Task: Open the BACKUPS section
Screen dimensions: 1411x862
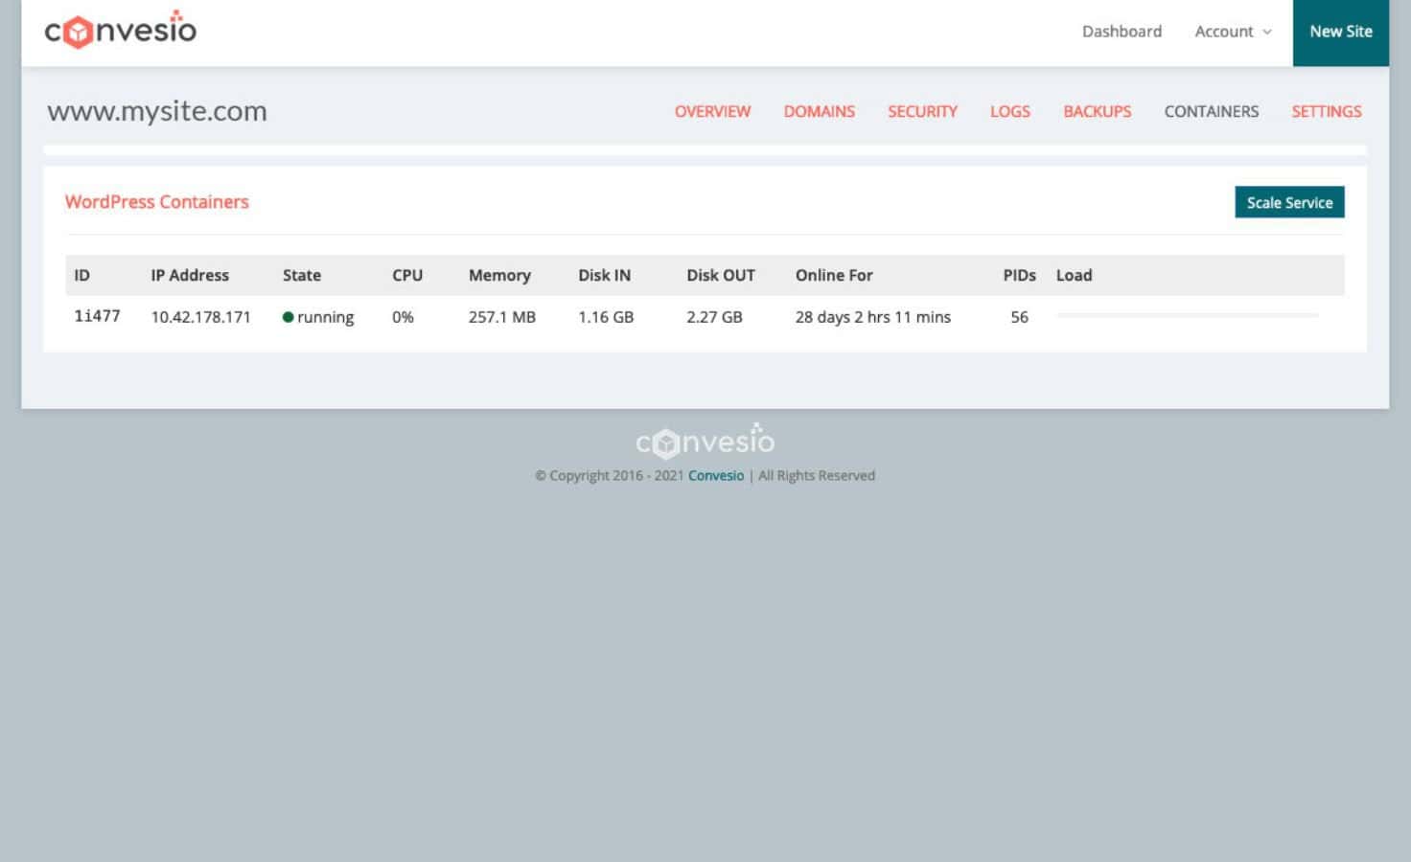Action: tap(1097, 111)
